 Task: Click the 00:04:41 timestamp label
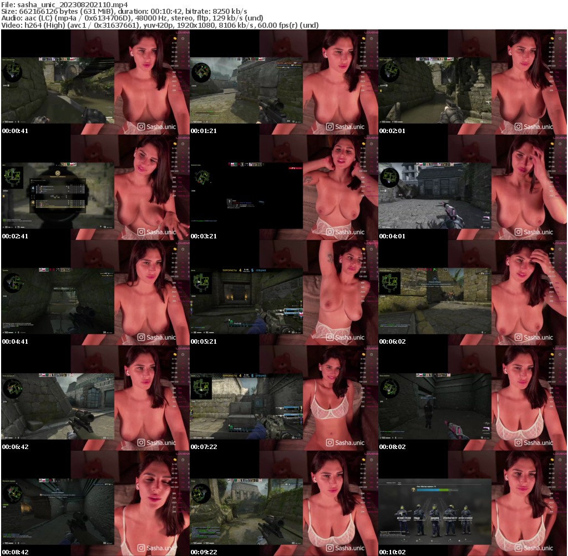tap(15, 341)
